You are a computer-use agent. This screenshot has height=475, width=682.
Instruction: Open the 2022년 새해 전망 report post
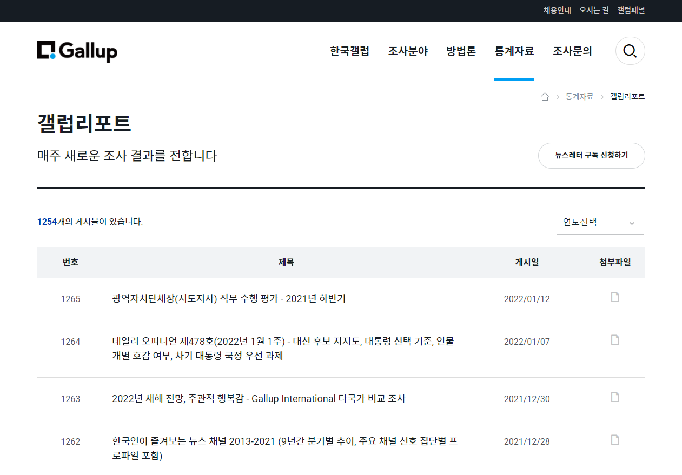pyautogui.click(x=259, y=399)
